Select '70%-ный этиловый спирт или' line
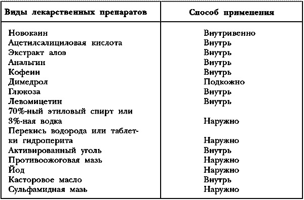This screenshot has height=200, width=304. coord(70,112)
